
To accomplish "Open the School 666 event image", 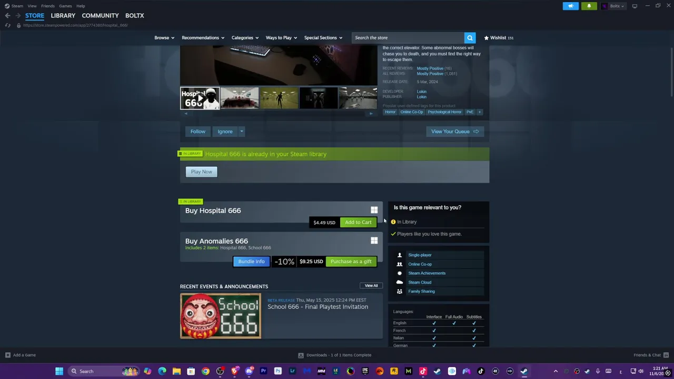I will tap(221, 316).
